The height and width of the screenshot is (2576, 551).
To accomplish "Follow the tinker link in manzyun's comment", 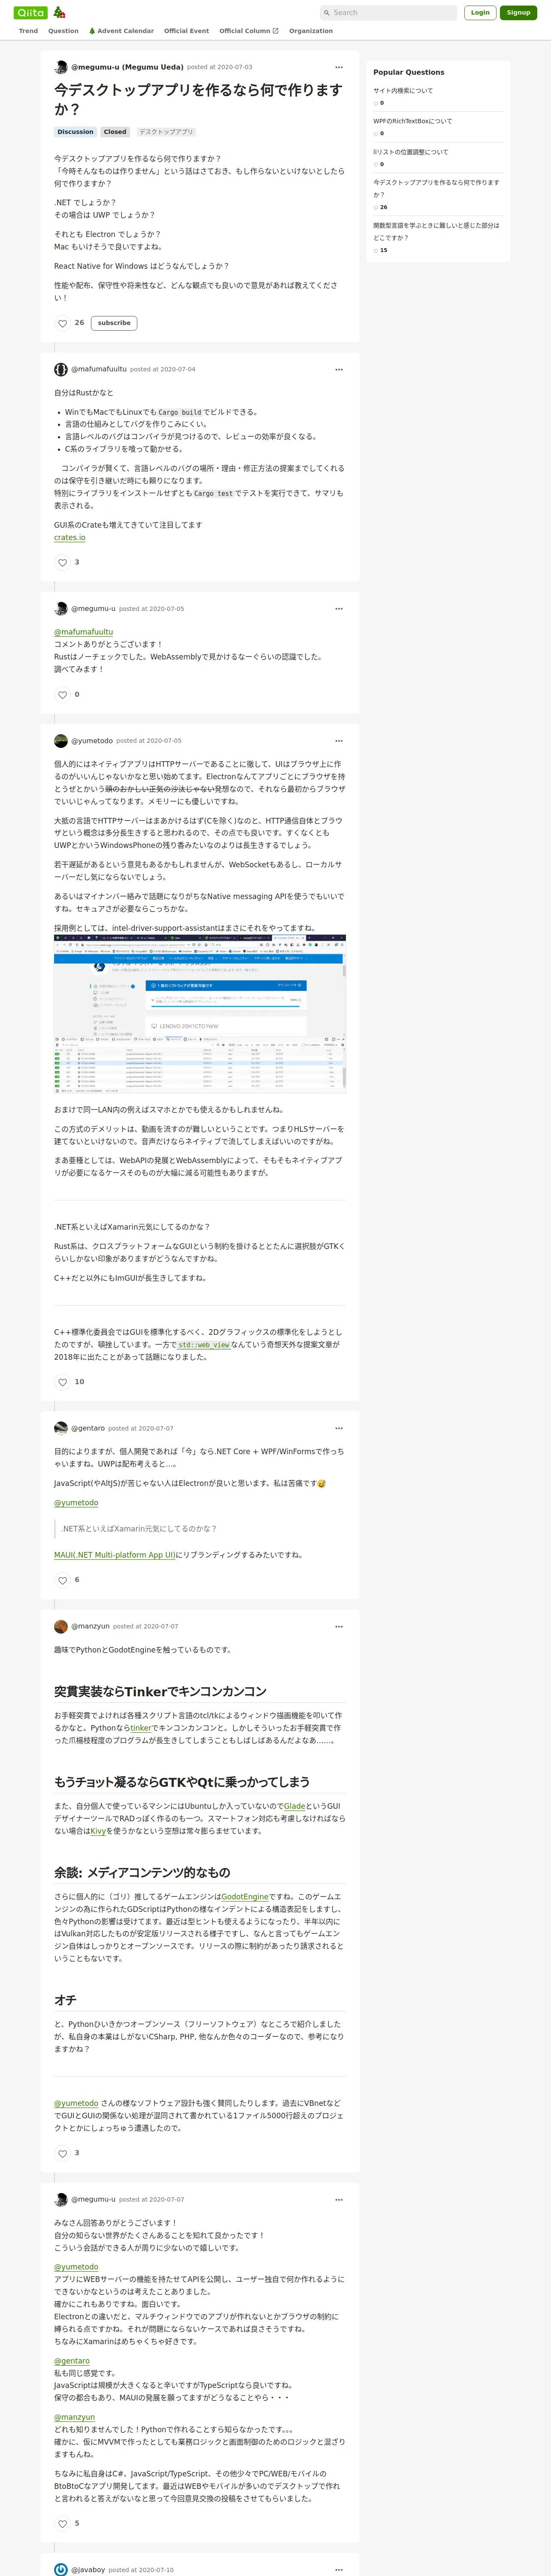I will click(141, 1728).
